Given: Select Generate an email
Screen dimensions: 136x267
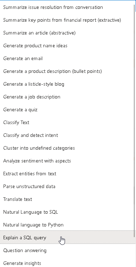Looking at the screenshot, I should pyautogui.click(x=67, y=58).
